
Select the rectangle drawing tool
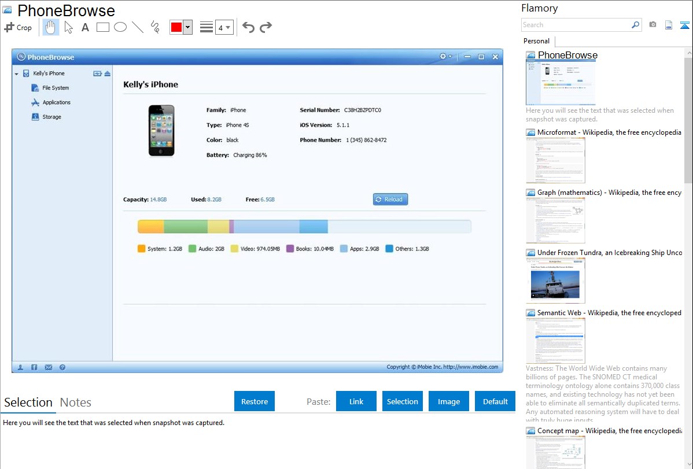point(102,27)
